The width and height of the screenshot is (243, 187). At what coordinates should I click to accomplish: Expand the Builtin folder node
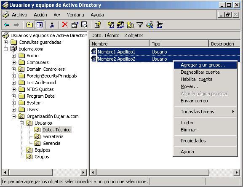[x=13, y=56]
